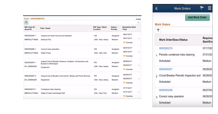Click the Add Work Order button

click(197, 17)
